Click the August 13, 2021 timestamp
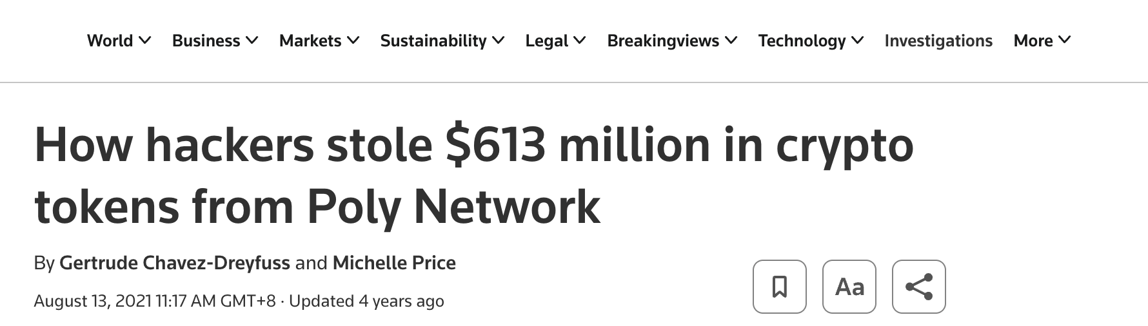This screenshot has height=326, width=1148. click(155, 301)
